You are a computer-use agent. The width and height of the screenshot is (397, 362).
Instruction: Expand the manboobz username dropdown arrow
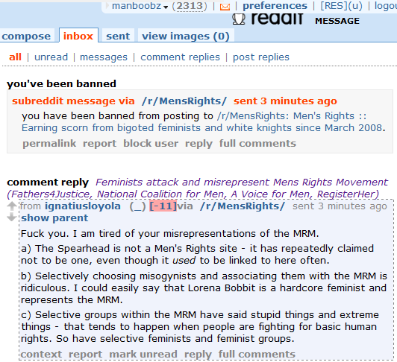166,7
